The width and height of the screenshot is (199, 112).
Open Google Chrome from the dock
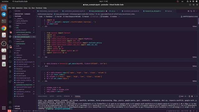[x=4, y=28]
